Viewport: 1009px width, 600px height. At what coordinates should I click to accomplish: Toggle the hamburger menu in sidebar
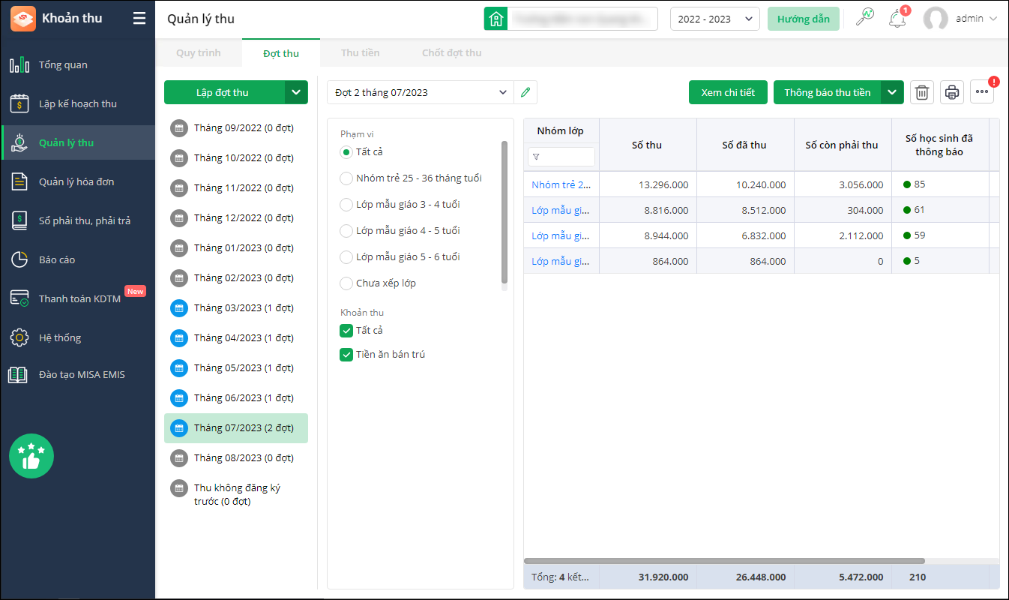139,19
